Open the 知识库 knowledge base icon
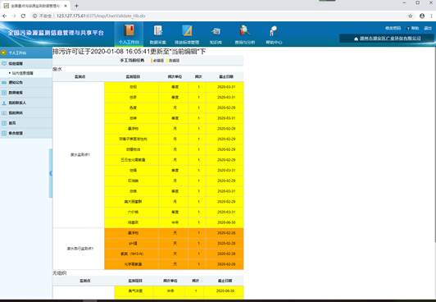Viewport: 436px width, 302px height. 216,31
